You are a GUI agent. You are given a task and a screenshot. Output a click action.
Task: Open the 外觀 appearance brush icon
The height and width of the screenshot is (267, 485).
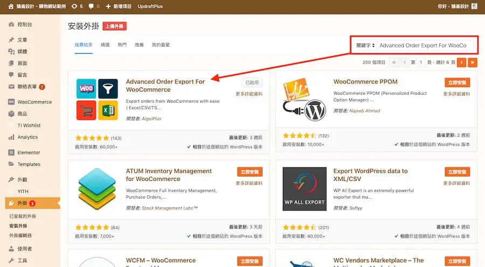point(11,180)
